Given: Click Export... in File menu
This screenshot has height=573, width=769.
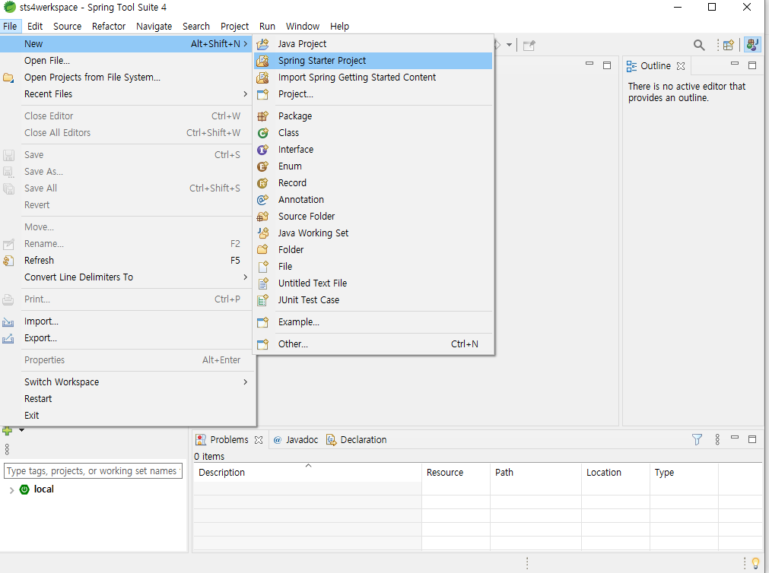Looking at the screenshot, I should tap(126, 338).
